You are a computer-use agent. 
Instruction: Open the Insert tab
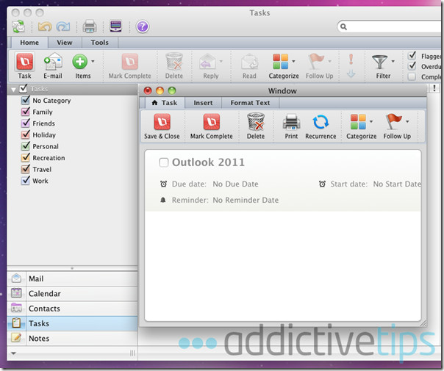point(203,103)
